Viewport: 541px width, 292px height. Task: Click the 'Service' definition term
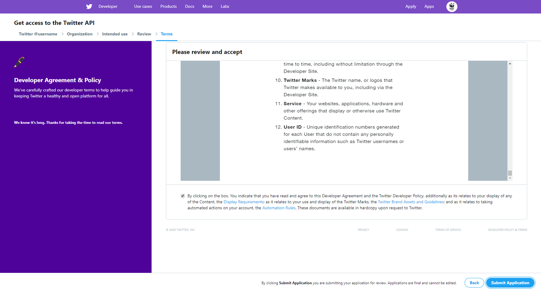coord(292,104)
